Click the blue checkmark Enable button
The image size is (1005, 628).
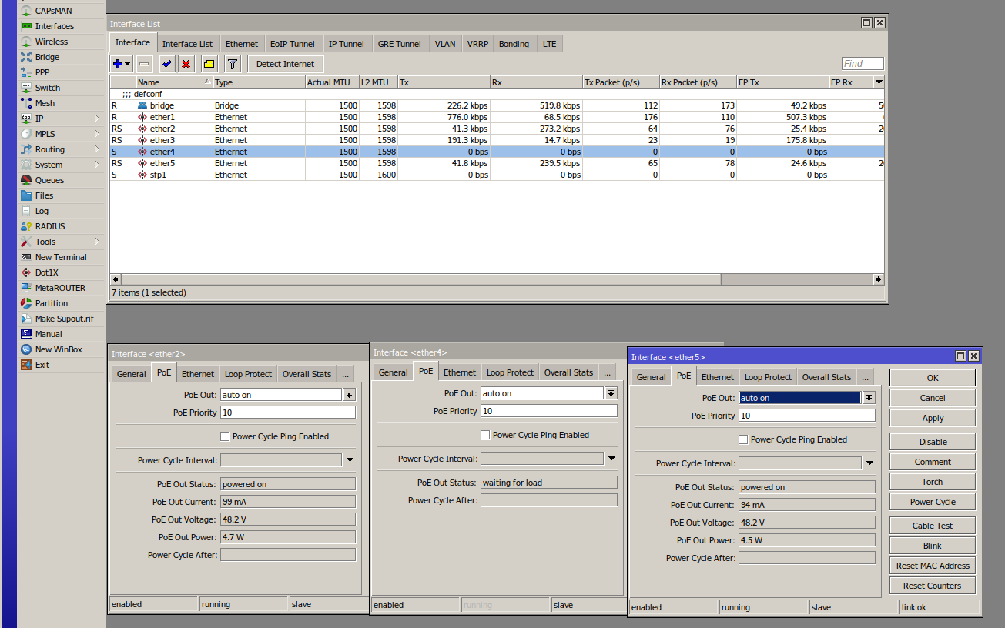166,64
